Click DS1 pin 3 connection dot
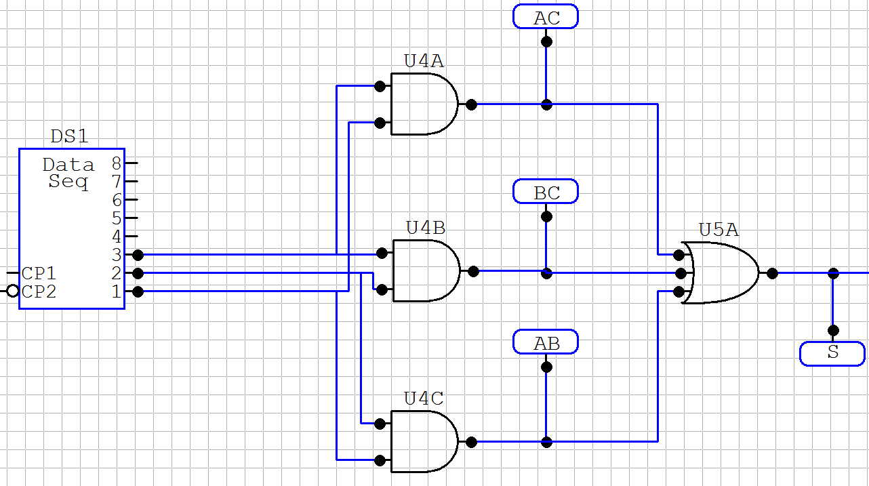The image size is (869, 486). [138, 255]
